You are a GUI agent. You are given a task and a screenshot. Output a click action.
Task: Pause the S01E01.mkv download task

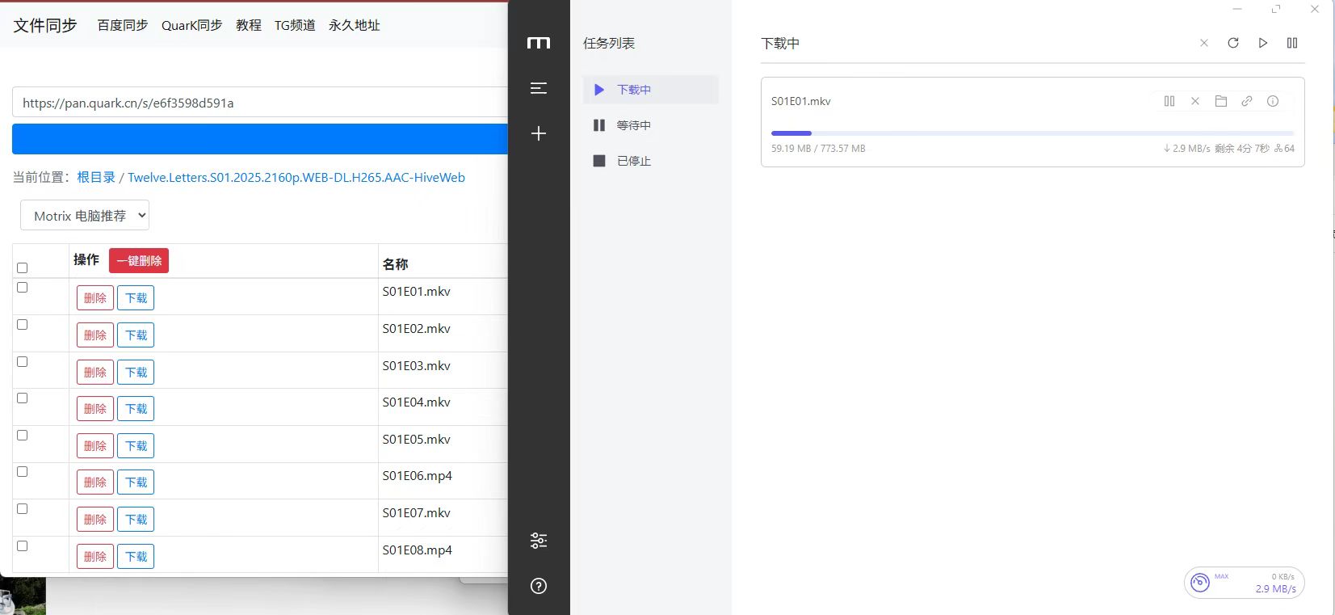[x=1169, y=101]
